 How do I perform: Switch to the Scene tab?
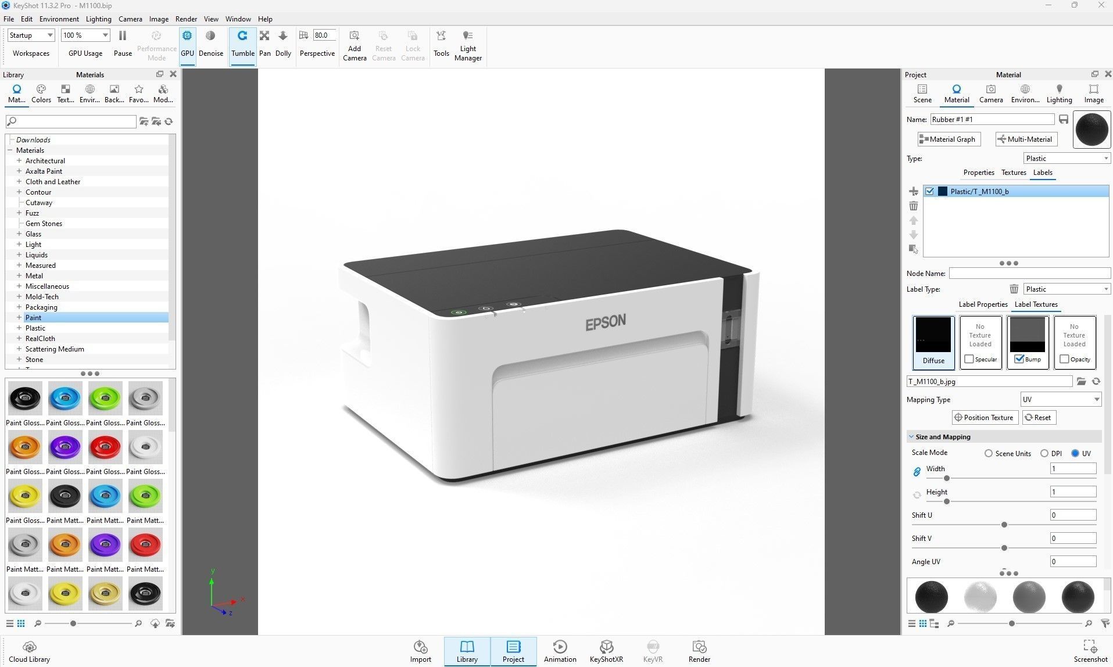point(922,94)
